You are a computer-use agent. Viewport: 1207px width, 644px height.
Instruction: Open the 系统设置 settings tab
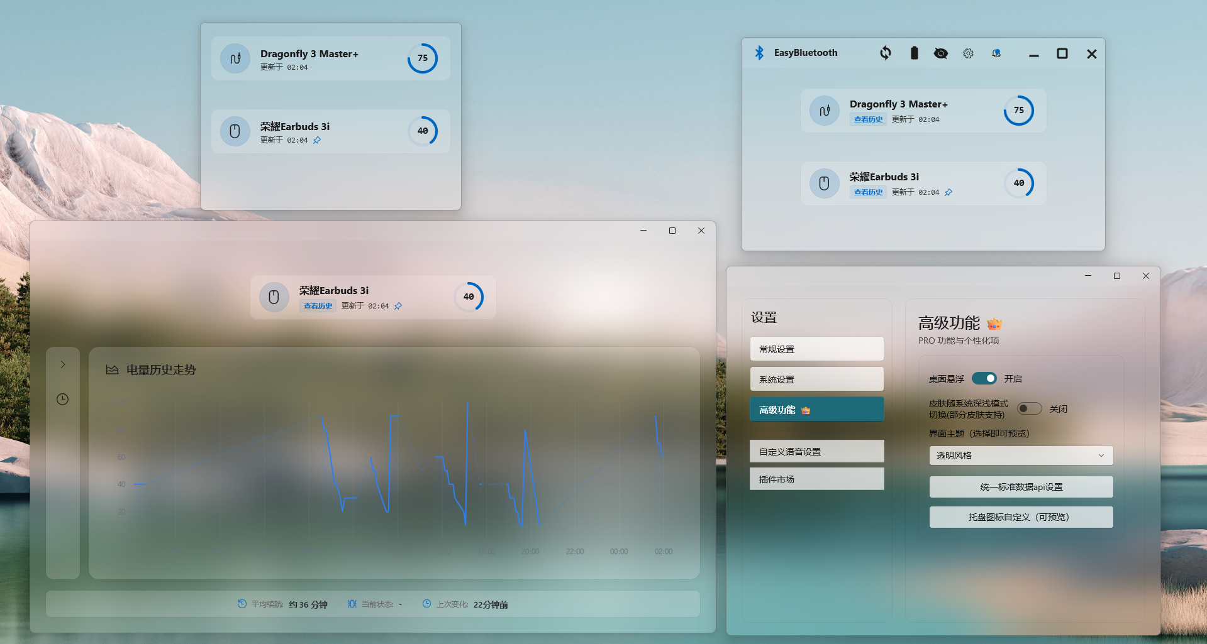[x=816, y=379]
